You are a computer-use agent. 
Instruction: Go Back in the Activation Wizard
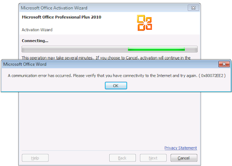pos(122,158)
